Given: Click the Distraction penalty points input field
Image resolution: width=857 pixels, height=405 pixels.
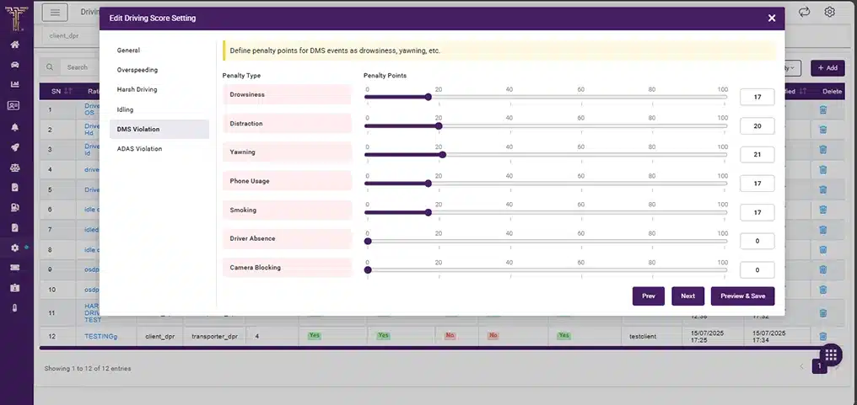Looking at the screenshot, I should pyautogui.click(x=757, y=126).
